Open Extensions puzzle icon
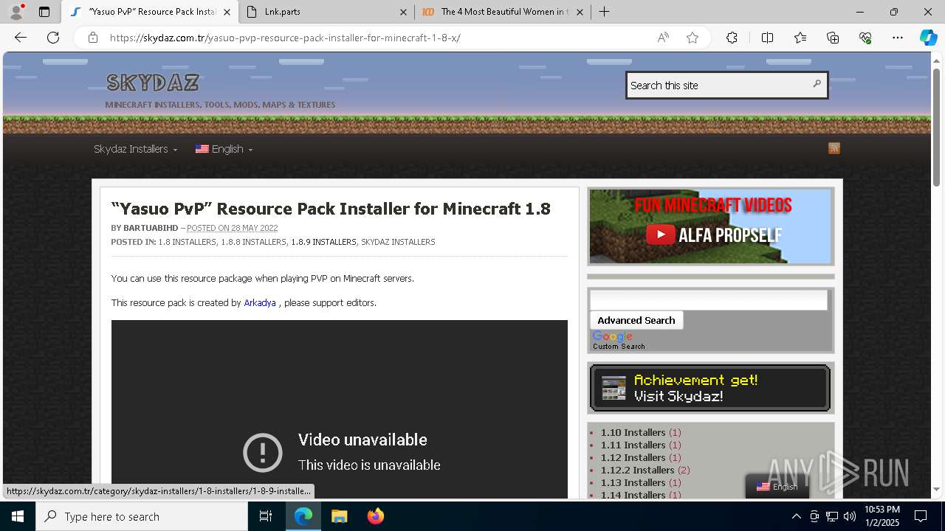 [732, 38]
